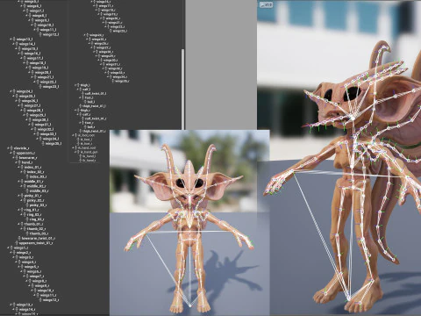Image resolution: width=421 pixels, height=316 pixels.
Task: Collapse the thumb_01_r bone branch
Action: [x=19, y=224]
